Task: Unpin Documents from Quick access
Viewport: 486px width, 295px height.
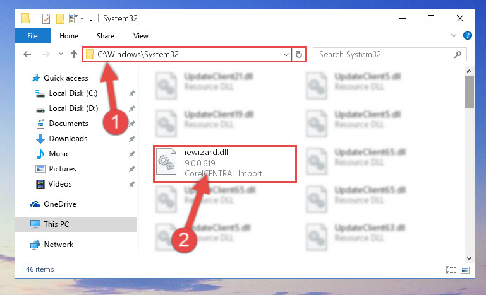Action: (132, 124)
